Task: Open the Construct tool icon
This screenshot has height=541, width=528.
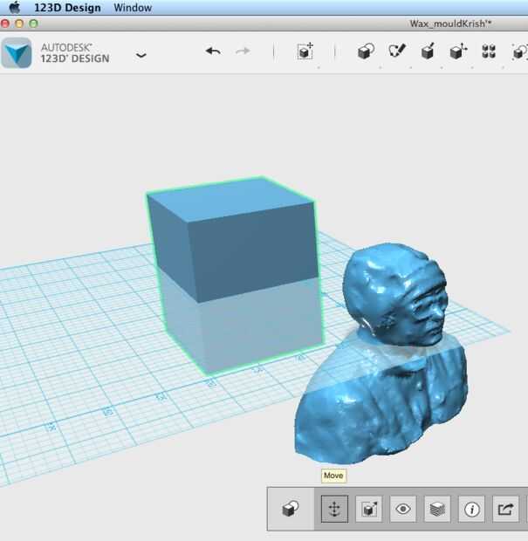Action: pos(428,51)
